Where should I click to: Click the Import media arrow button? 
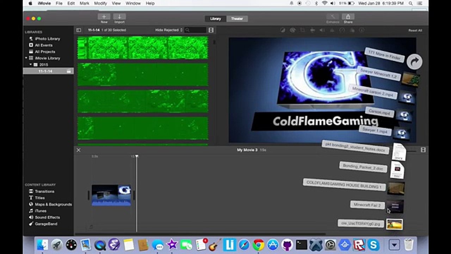pos(119,17)
